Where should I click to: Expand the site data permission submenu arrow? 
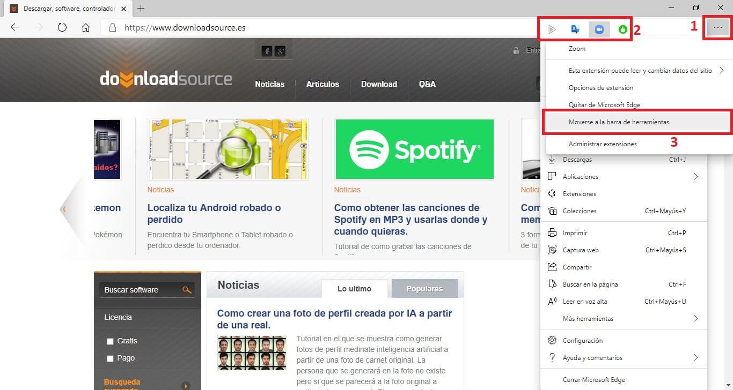tap(722, 70)
